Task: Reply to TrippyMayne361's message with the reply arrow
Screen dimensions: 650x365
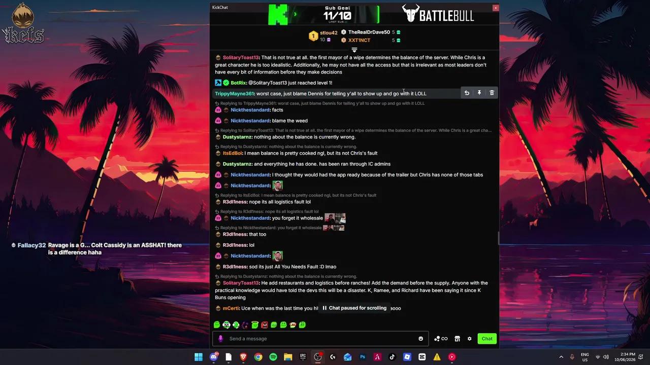Action: click(467, 93)
